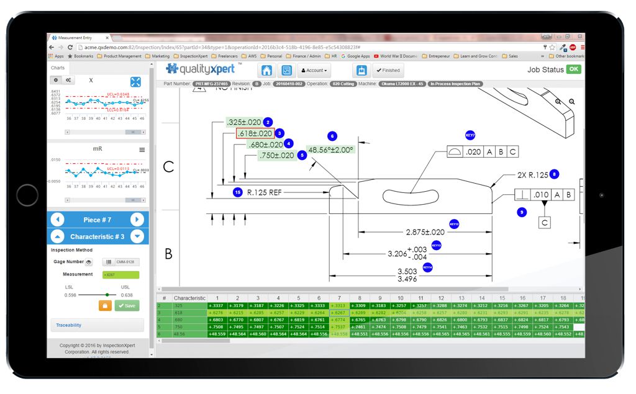Click the barcode icon beside gage field

tap(108, 262)
